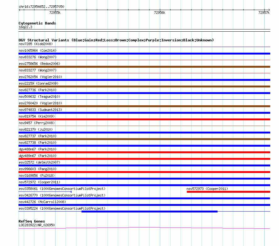Image resolution: width=279 pixels, height=246 pixels.
Task: Click the nsv3169856 (Fu2018) label
Action: click(37, 175)
